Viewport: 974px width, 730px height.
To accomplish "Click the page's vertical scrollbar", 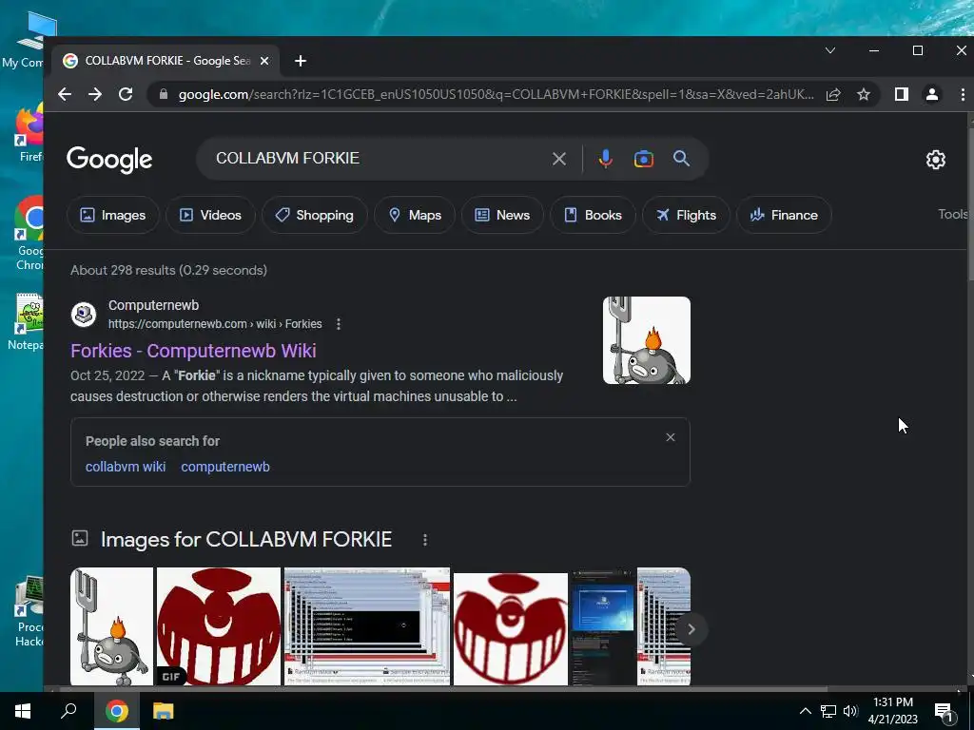I will (x=969, y=205).
